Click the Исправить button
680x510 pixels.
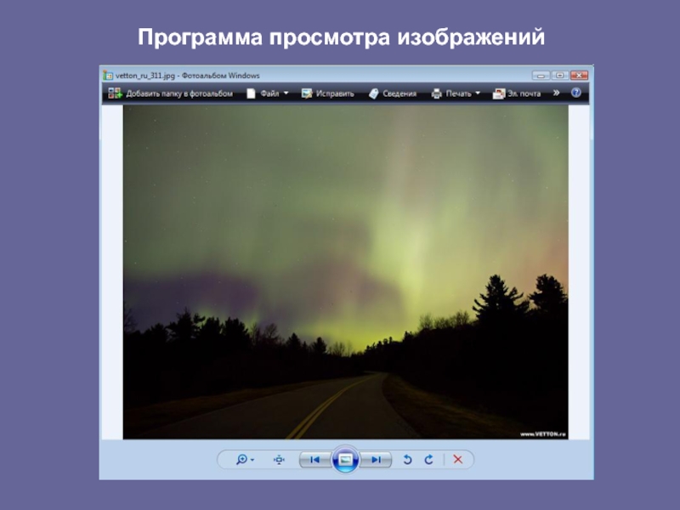328,93
